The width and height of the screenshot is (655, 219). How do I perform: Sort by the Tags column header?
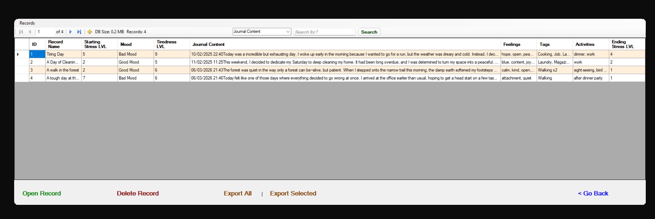tap(555, 44)
